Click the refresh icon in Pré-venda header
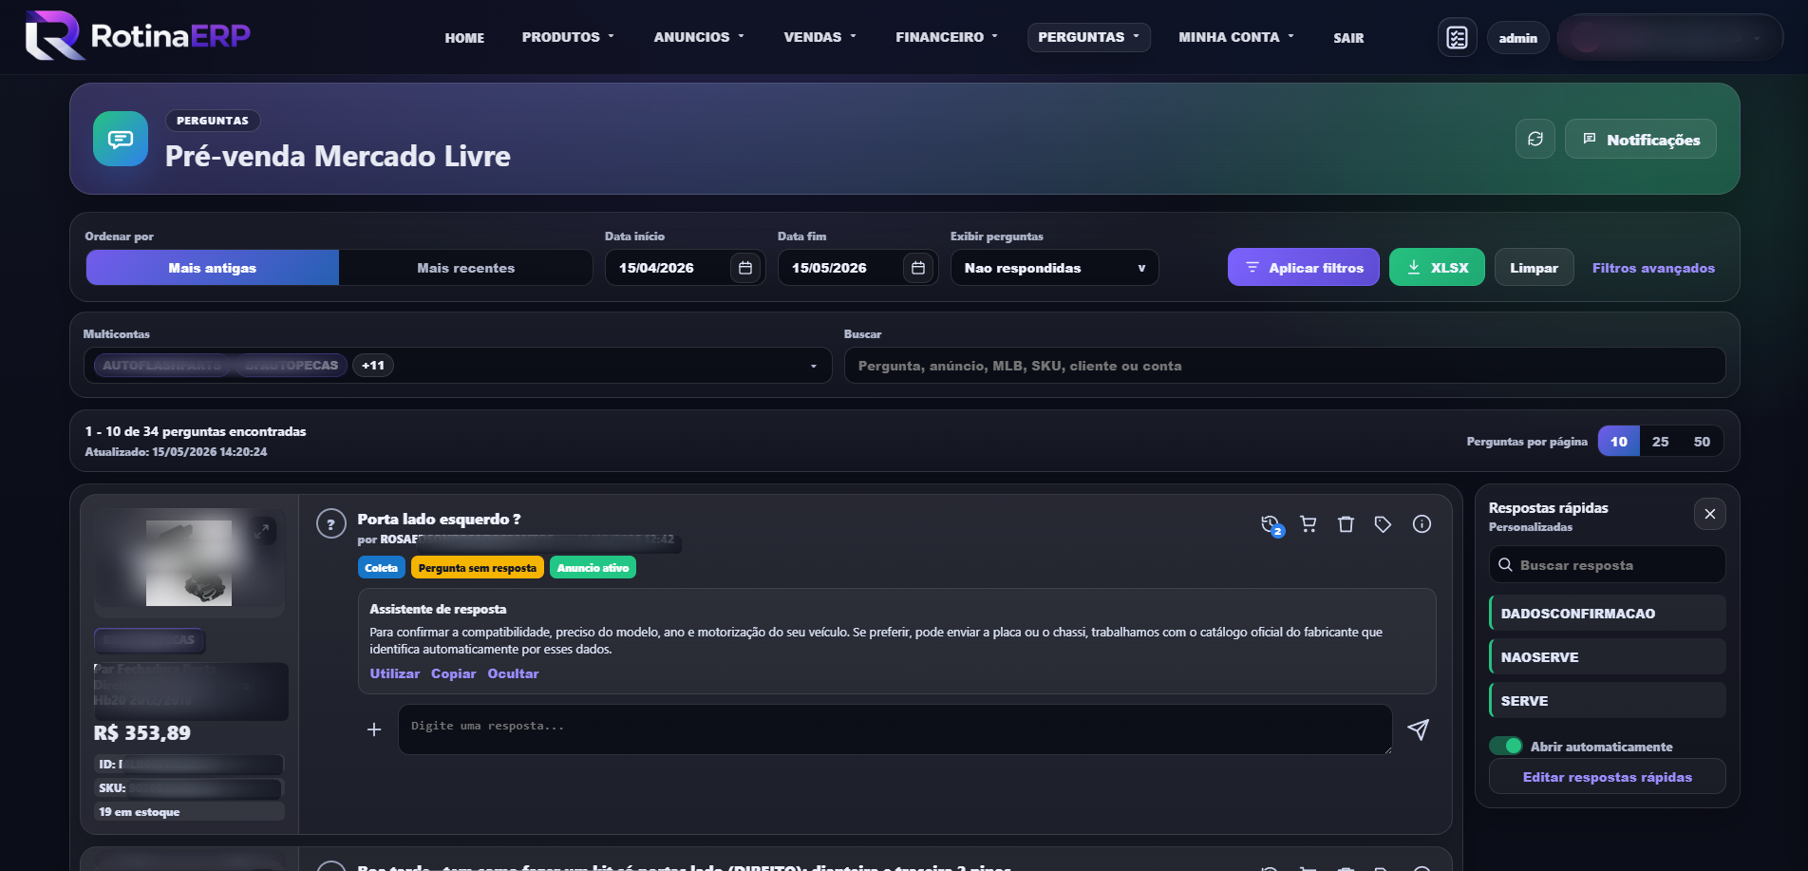Screen dimensions: 1808x871 point(1535,140)
